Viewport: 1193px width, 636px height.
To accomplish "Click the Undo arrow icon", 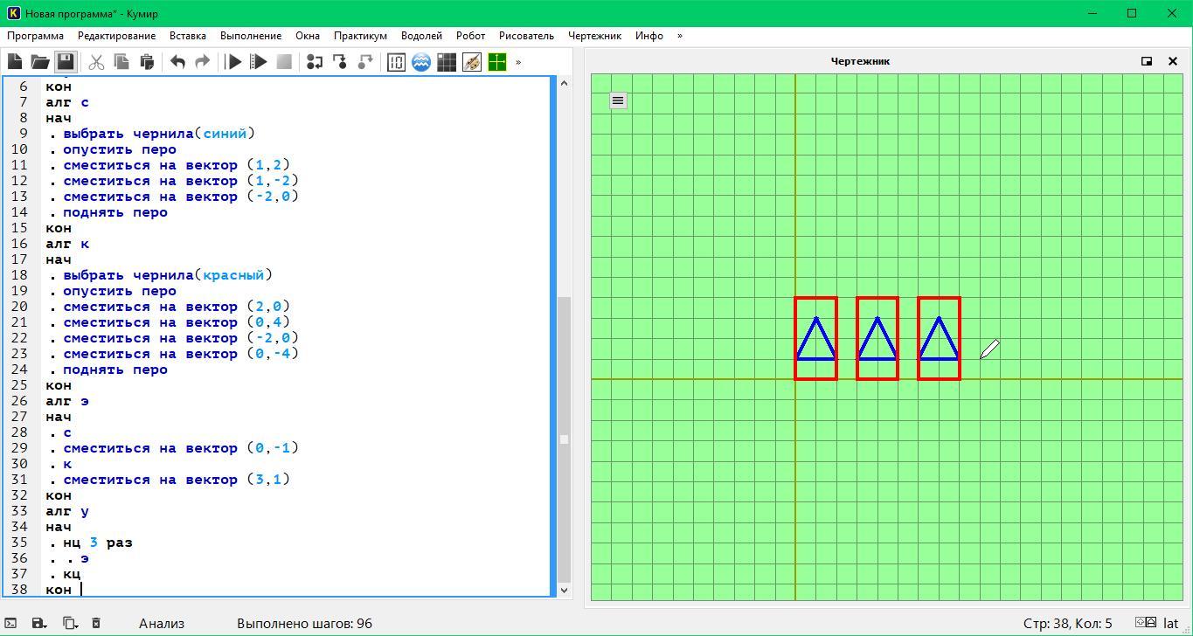I will pos(177,62).
